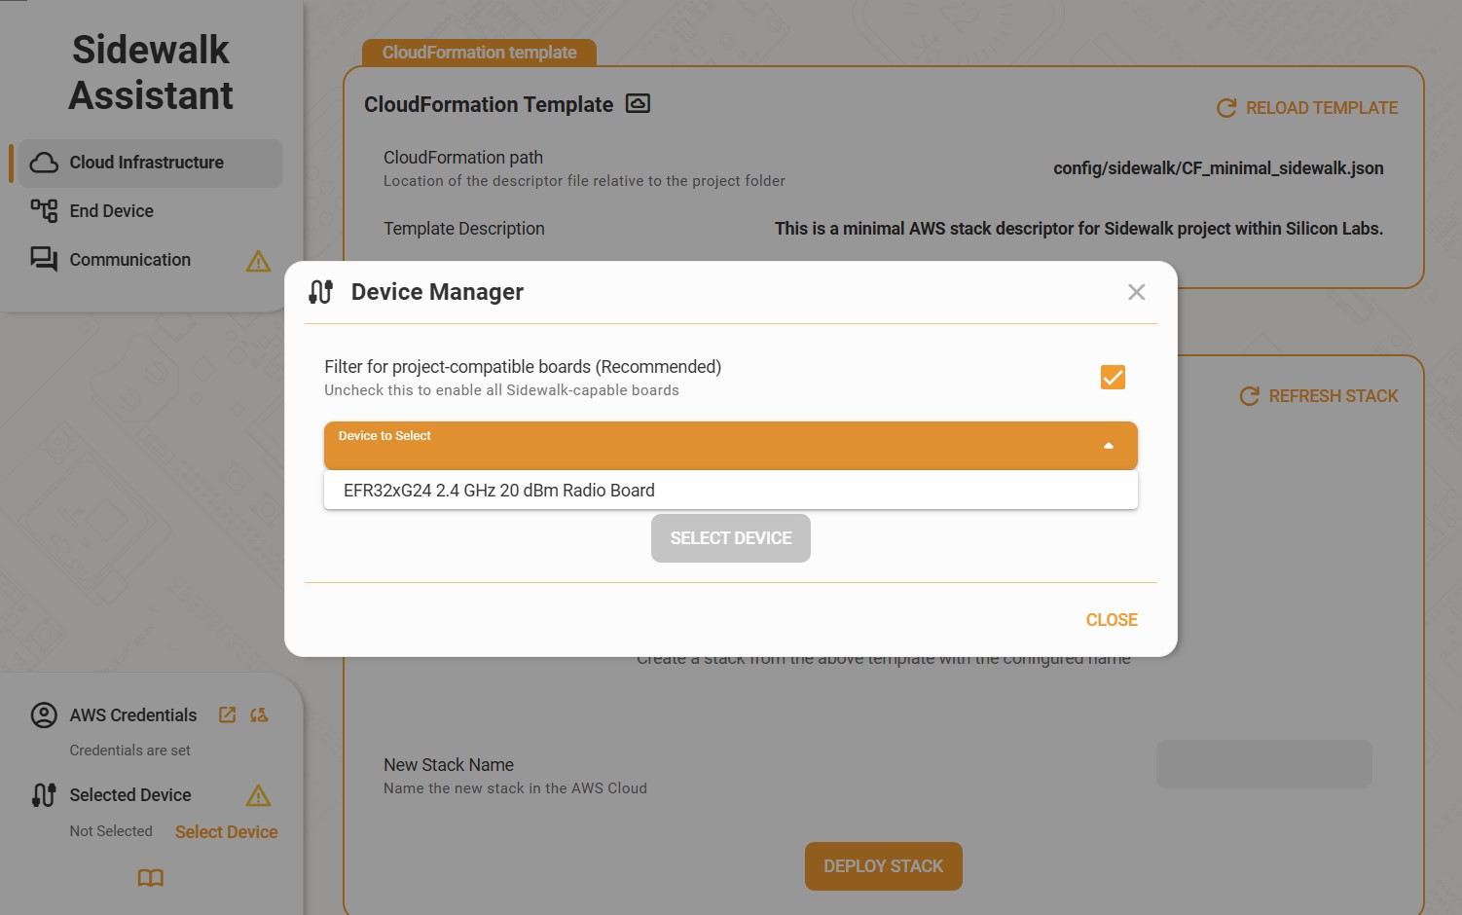
Task: Switch to the Communication section
Action: pos(129,260)
